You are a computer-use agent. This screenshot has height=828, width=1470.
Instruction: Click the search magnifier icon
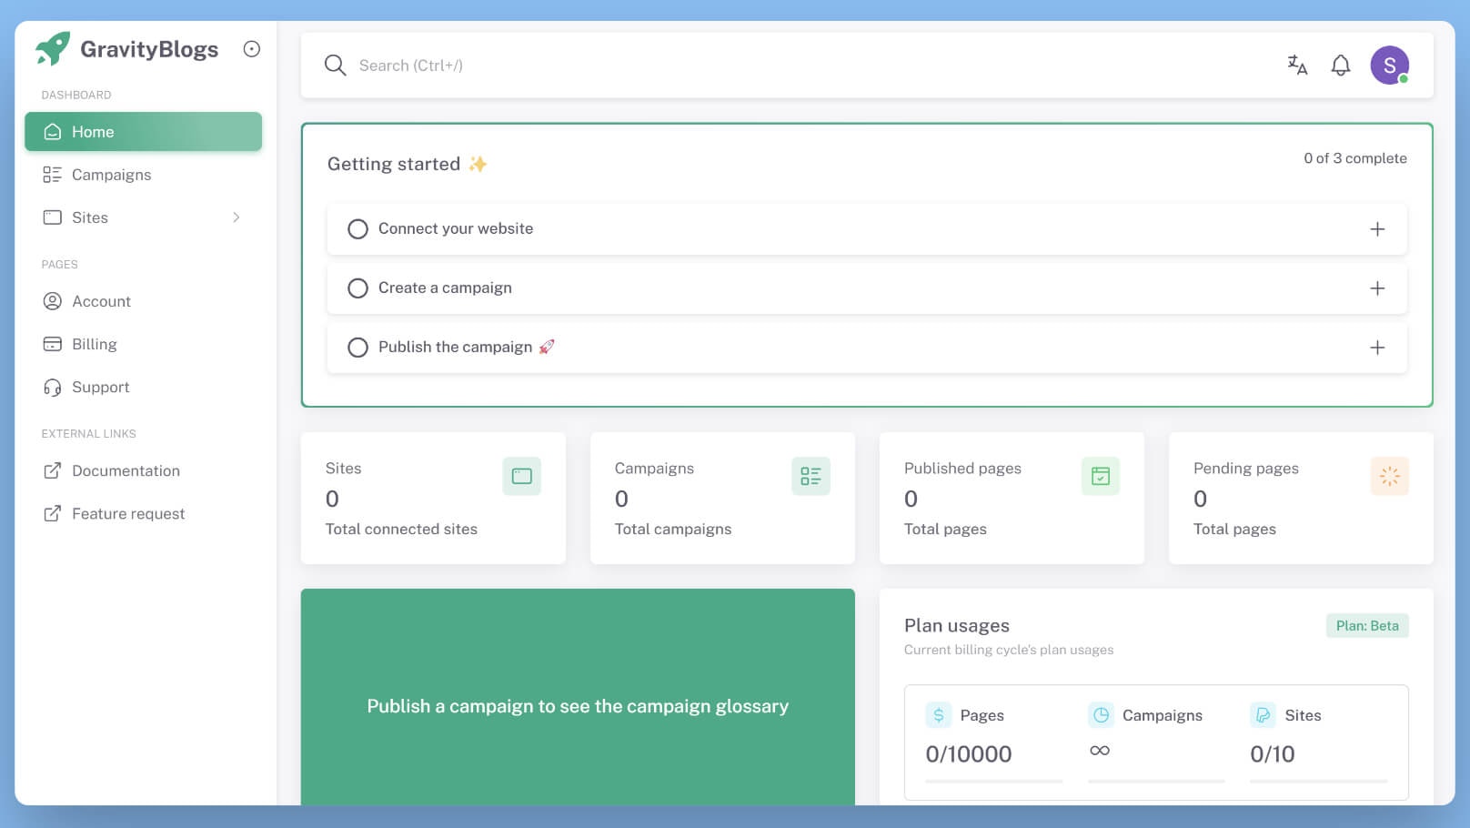[x=335, y=65]
